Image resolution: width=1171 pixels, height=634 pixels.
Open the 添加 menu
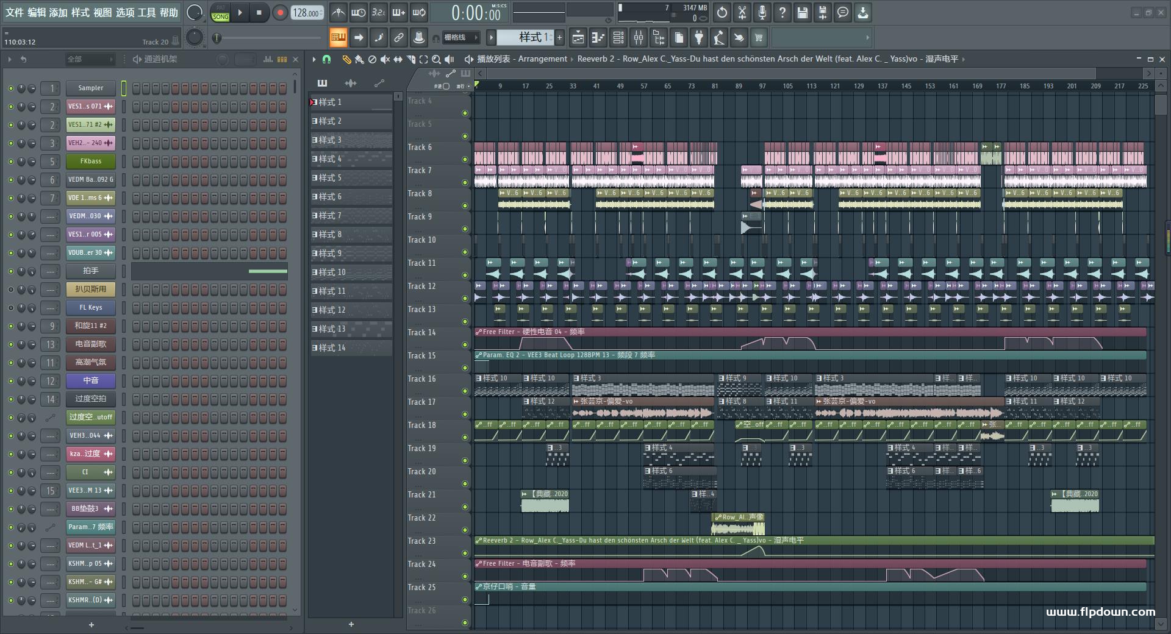tap(59, 13)
